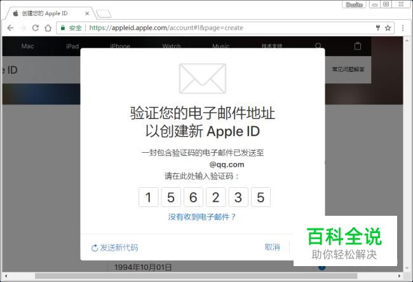The image size is (413, 282).
Task: Open the browser home page icon
Action: (48, 28)
